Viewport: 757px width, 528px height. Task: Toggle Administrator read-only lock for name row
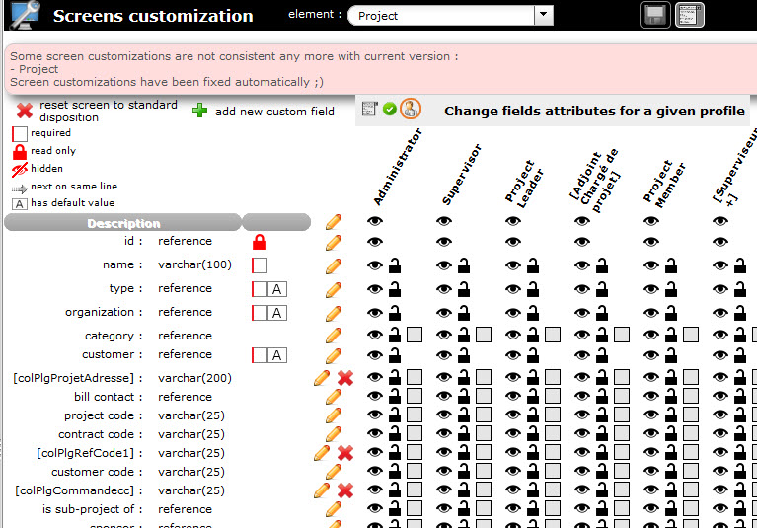click(x=395, y=265)
